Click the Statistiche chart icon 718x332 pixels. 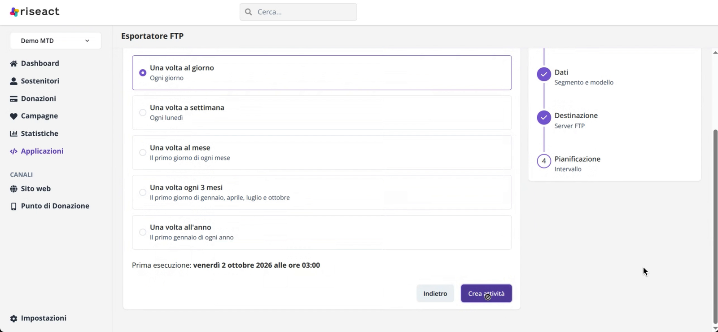(13, 133)
